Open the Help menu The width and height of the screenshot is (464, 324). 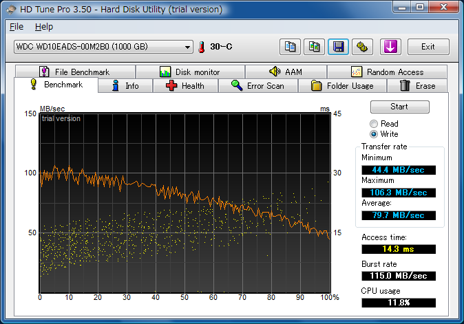click(43, 27)
